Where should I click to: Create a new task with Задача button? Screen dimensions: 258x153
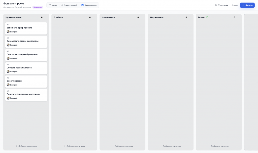[247, 5]
